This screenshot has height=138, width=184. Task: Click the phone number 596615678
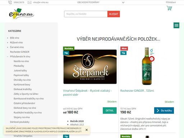tap(19, 2)
